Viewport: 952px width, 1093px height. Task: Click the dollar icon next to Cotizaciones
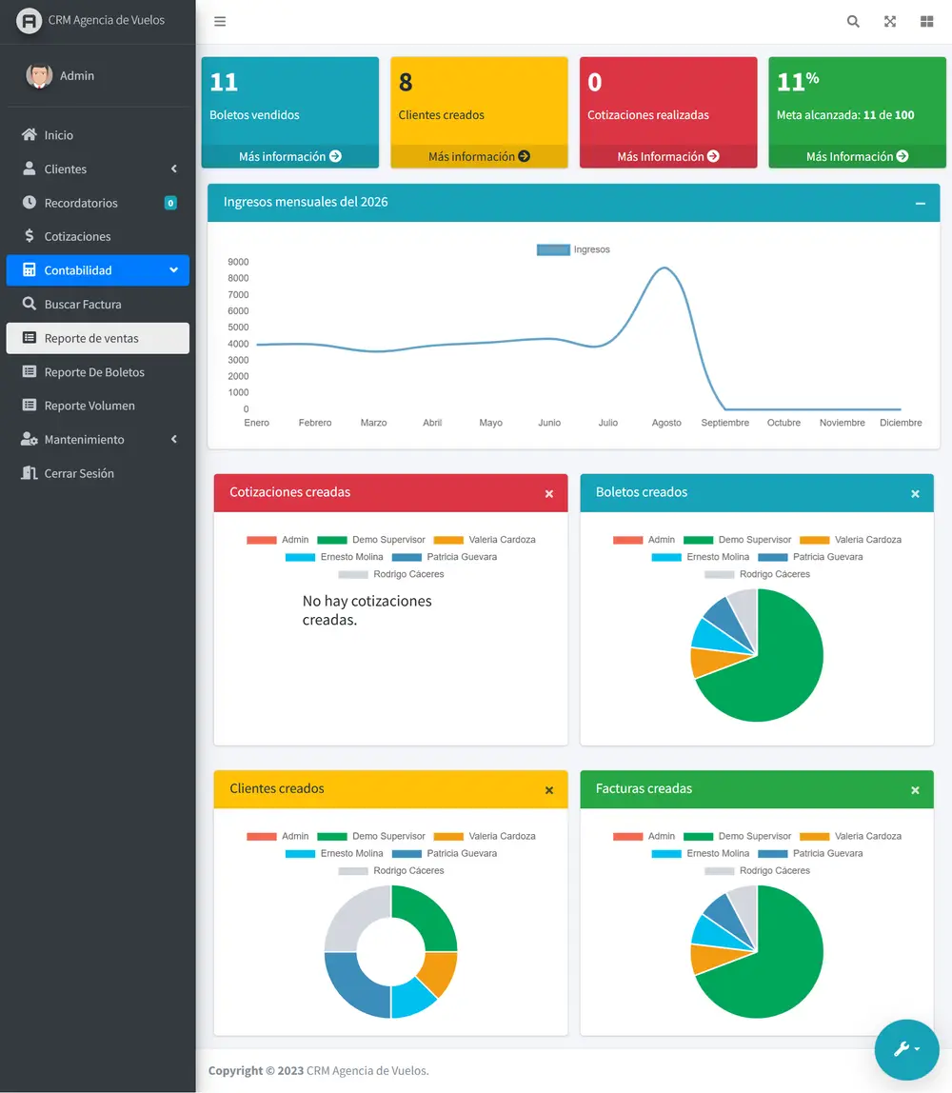[x=30, y=235]
